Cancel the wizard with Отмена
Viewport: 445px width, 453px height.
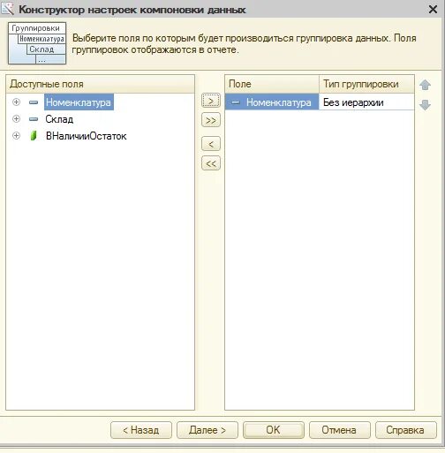[340, 430]
